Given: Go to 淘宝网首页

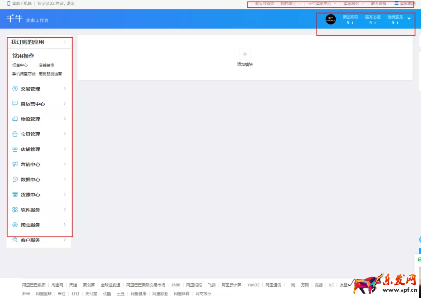Looking at the screenshot, I should [x=264, y=4].
